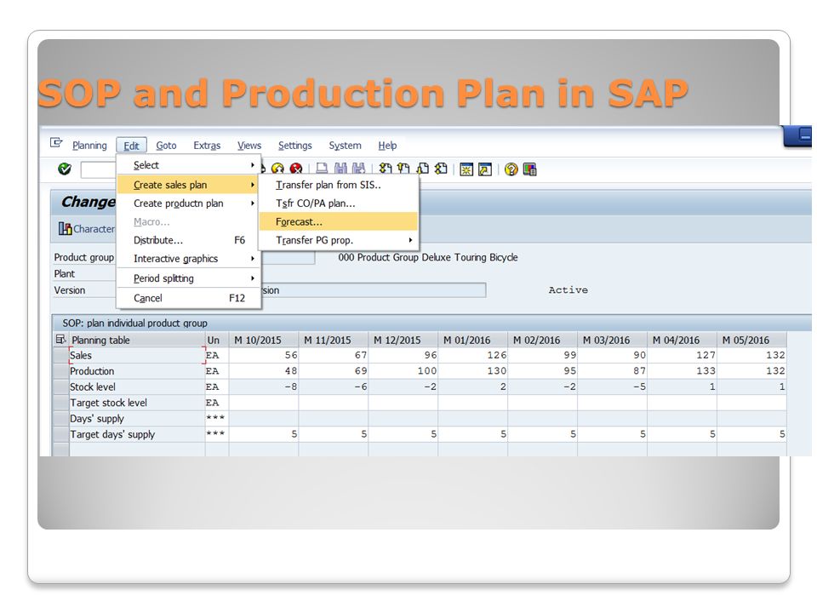Click Production value 100 for M 12/2015
Screen dimensions: 817x613
point(403,371)
